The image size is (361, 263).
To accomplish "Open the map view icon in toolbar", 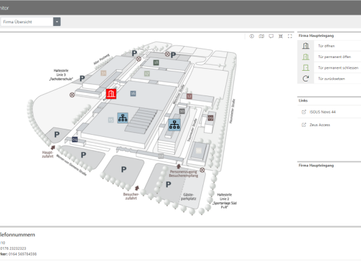I will point(261,36).
